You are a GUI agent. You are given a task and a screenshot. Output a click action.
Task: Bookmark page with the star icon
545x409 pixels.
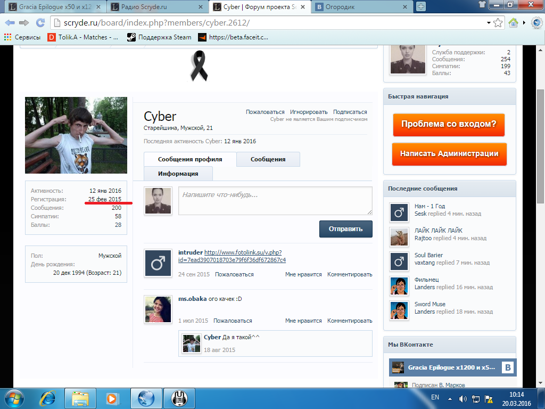(498, 23)
